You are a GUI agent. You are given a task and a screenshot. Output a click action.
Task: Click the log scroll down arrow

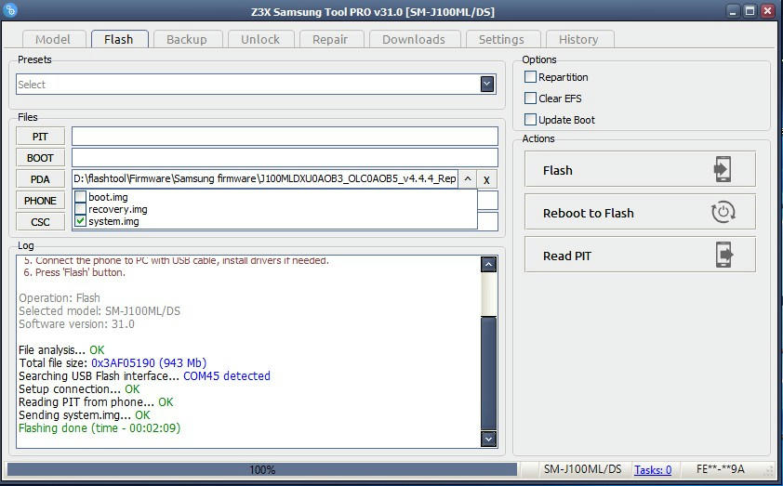click(488, 439)
